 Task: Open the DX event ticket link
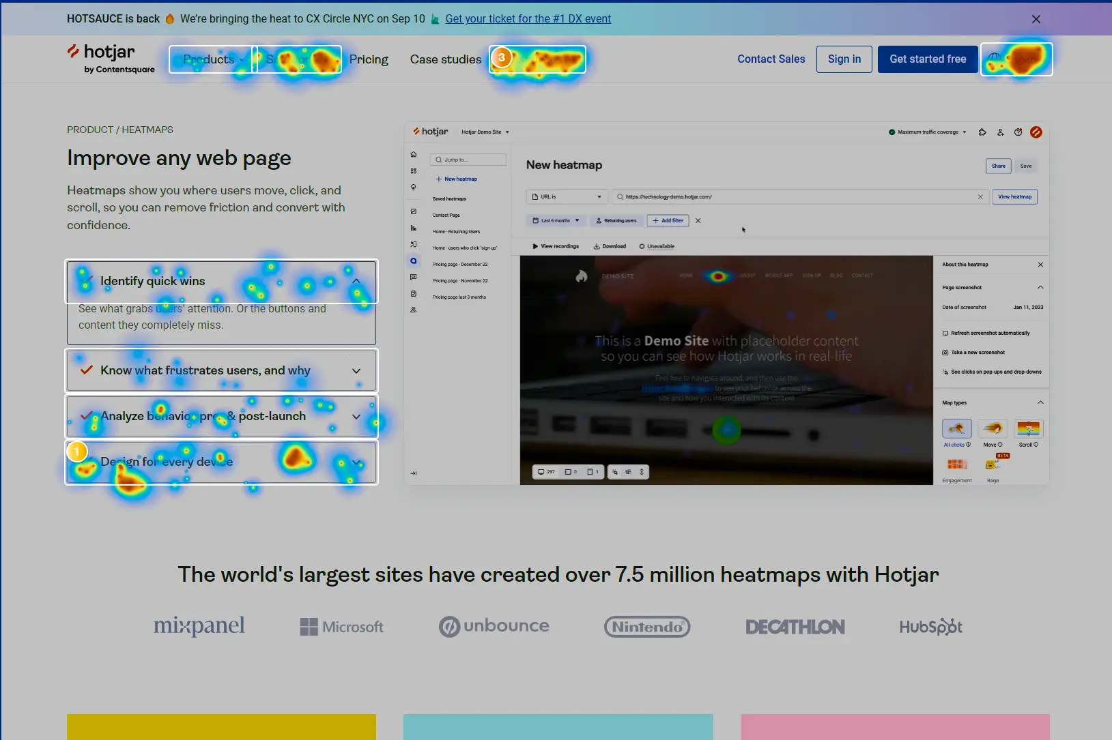tap(528, 19)
